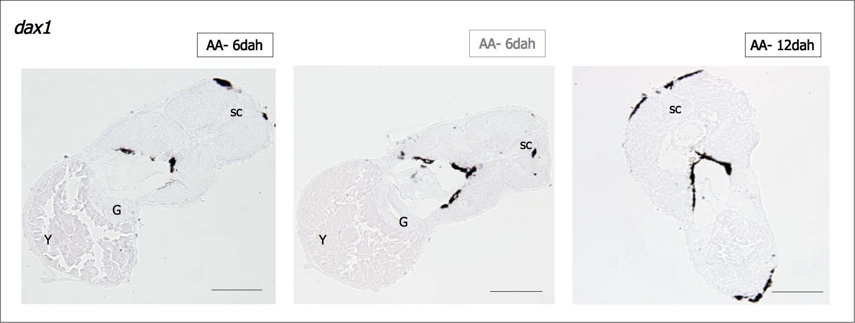Click the dark stain at bottom of 12dah section

pos(756,293)
